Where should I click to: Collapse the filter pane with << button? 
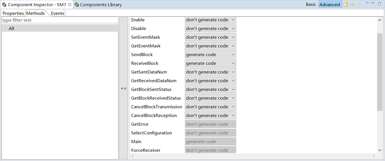click(x=123, y=88)
